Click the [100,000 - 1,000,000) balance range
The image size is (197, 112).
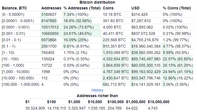(20, 84)
